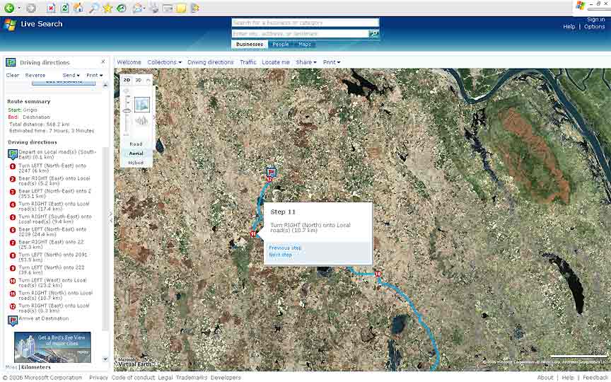Select Aerial map style

coord(136,154)
